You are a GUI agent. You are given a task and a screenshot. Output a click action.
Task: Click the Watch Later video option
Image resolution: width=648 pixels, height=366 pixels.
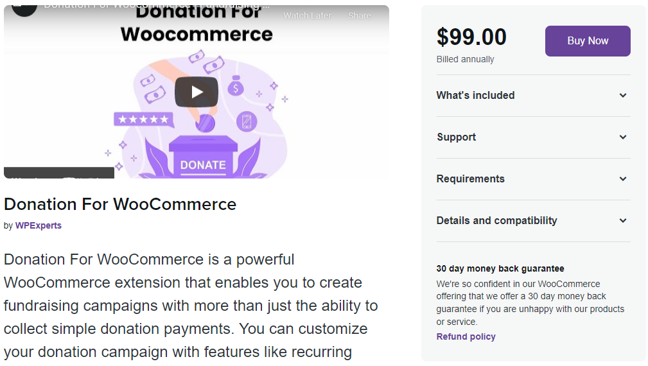307,15
